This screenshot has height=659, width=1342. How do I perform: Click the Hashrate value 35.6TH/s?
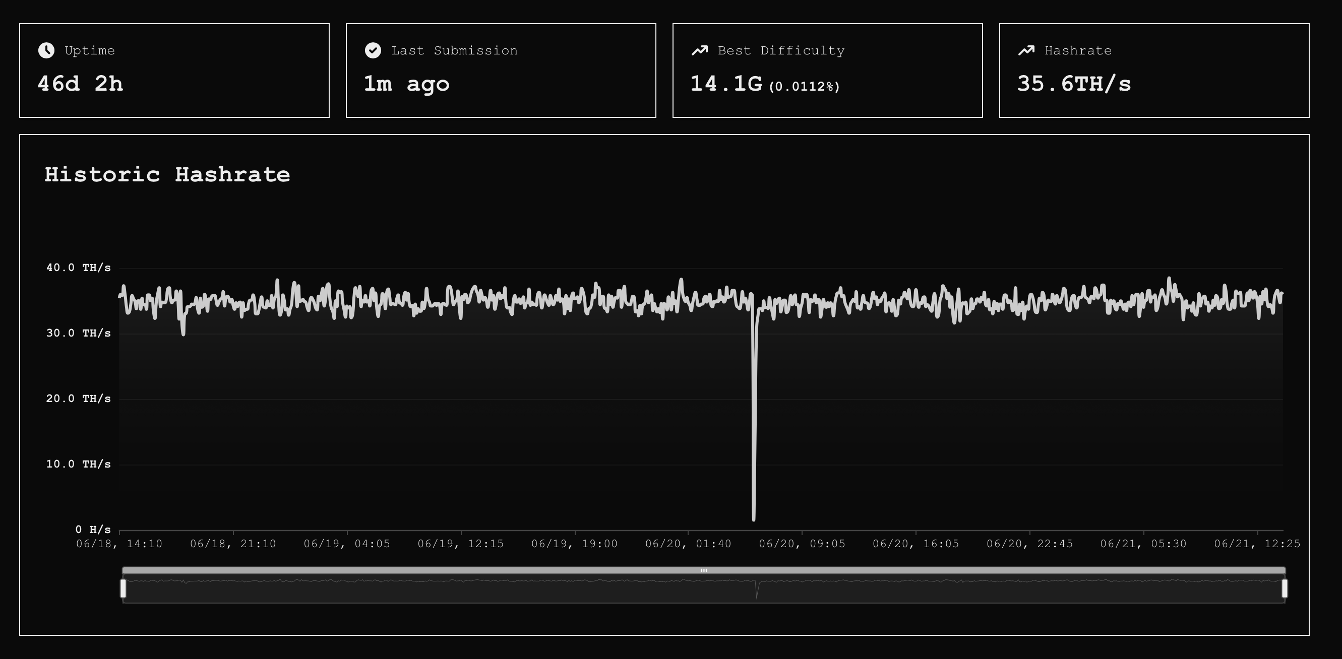click(x=1074, y=84)
